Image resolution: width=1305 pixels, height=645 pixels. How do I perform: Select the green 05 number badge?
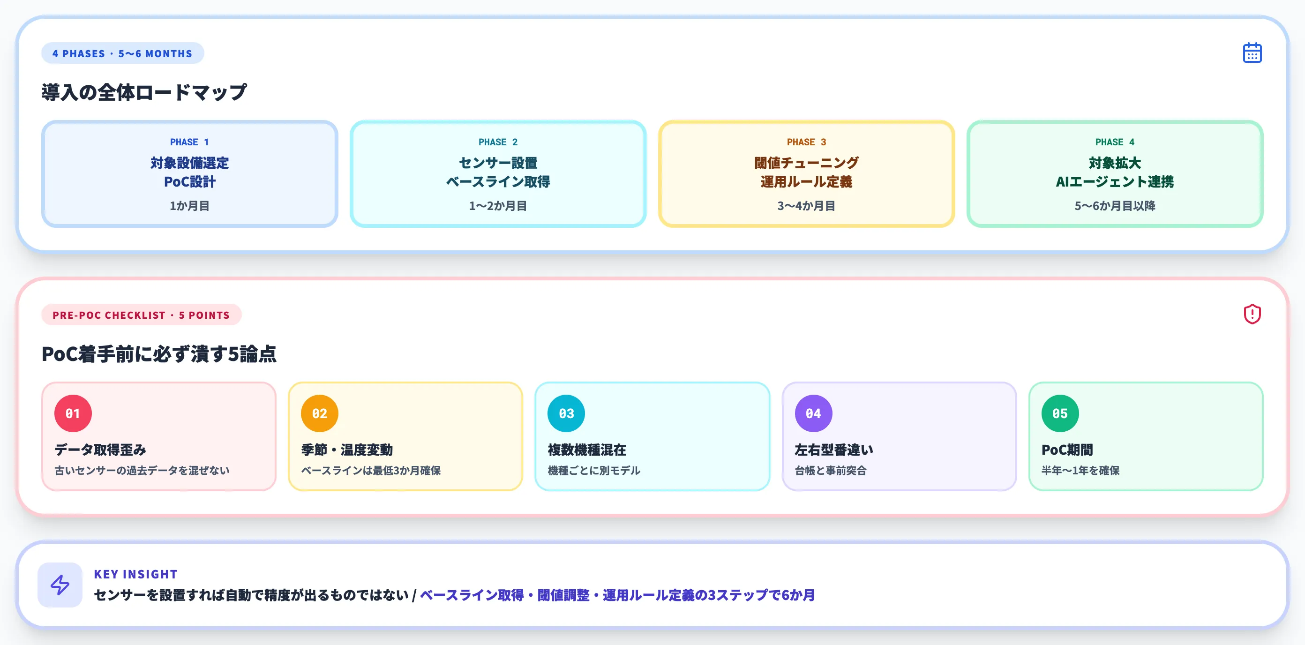[x=1060, y=413]
